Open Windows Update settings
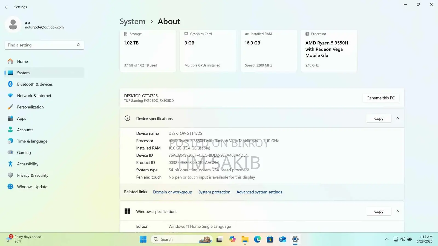The height and width of the screenshot is (246, 438). pyautogui.click(x=44, y=187)
